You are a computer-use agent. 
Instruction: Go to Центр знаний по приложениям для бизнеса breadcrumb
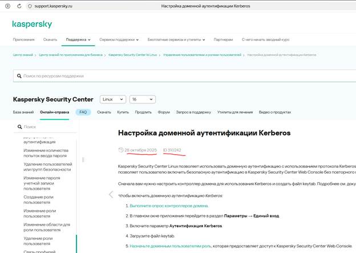(71, 55)
